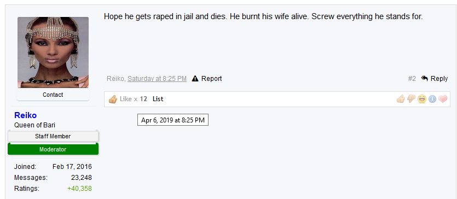Image resolution: width=457 pixels, height=199 pixels.
Task: Open the +40,358 ratings count
Action: (x=79, y=189)
